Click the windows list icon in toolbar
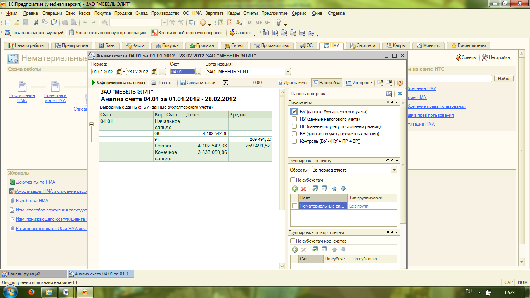 click(192, 23)
